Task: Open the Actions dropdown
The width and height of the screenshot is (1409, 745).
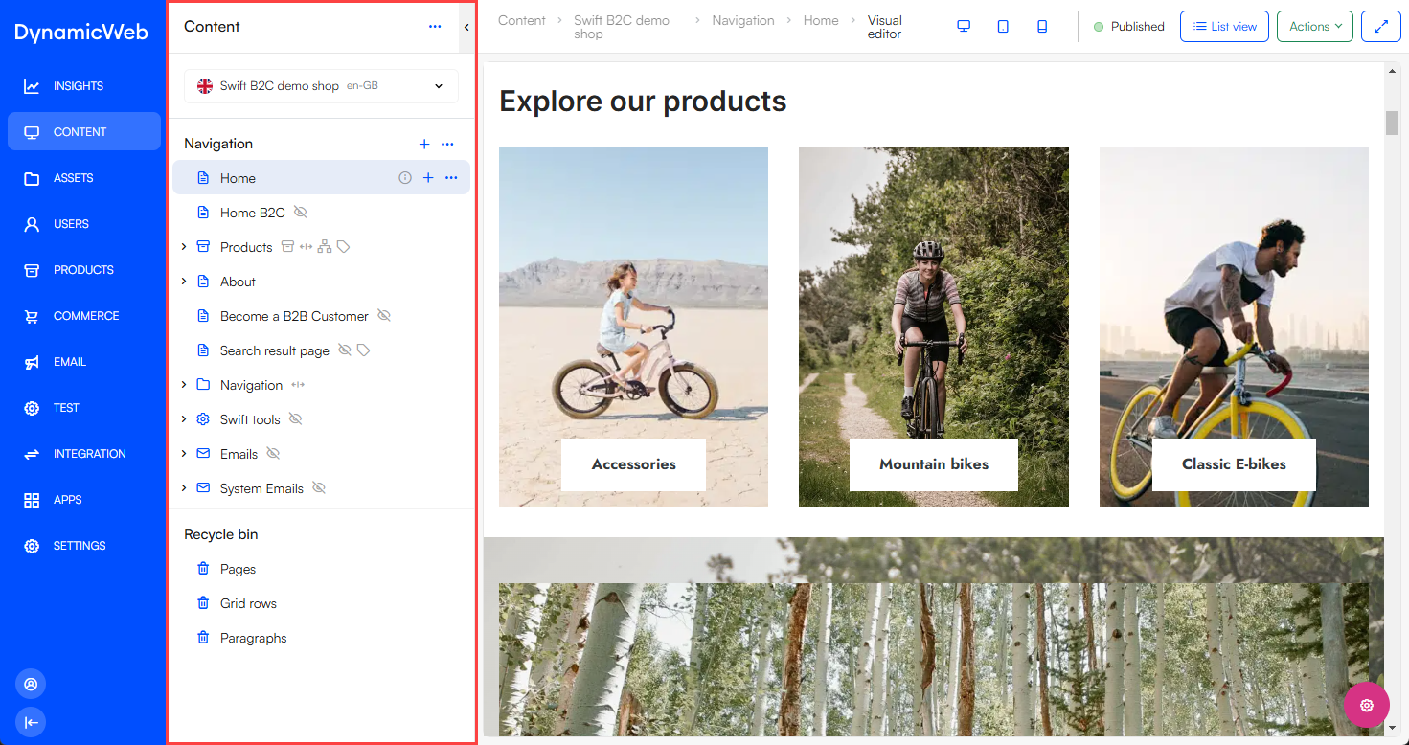Action: pyautogui.click(x=1314, y=27)
